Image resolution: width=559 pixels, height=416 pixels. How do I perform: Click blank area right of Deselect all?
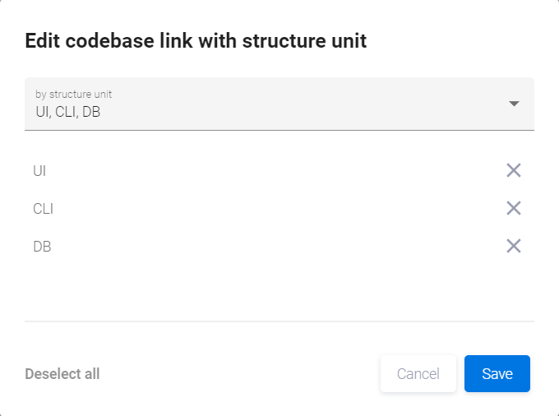[238, 374]
